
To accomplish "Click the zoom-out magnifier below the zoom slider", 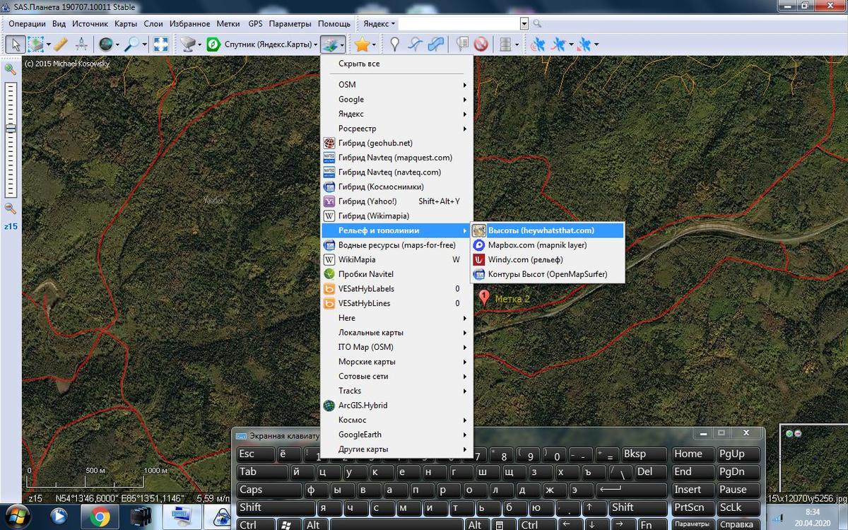I will point(11,208).
